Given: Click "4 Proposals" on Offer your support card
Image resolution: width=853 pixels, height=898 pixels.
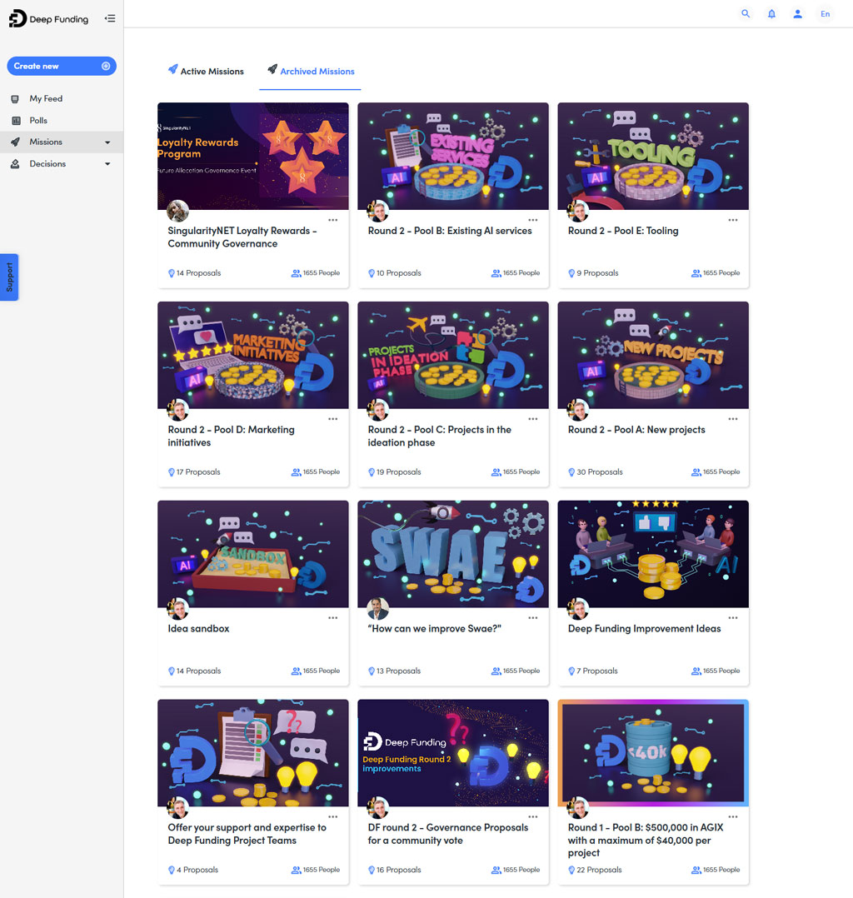Looking at the screenshot, I should click(x=197, y=870).
